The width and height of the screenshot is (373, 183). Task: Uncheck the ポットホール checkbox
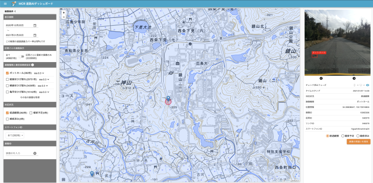7,73
